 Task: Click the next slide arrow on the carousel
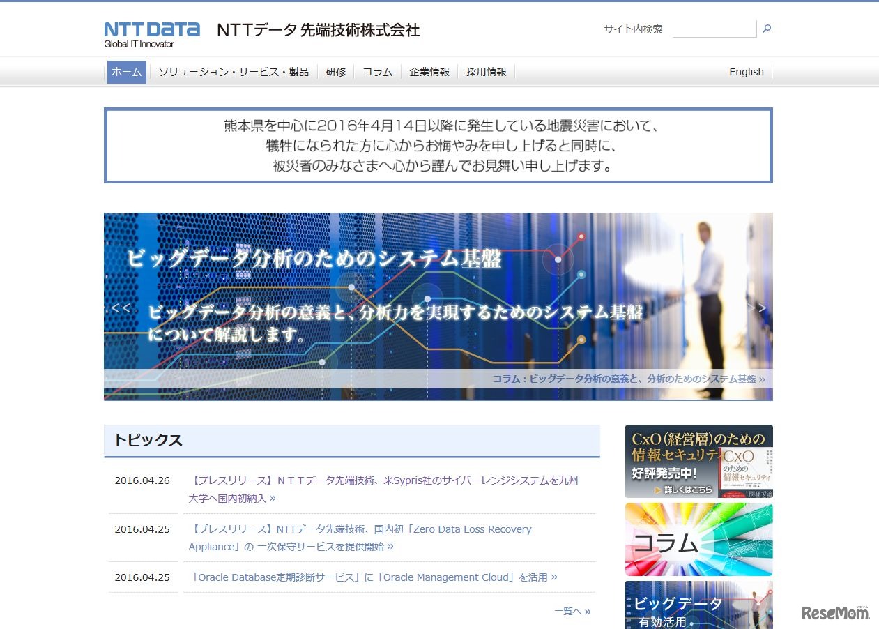coord(758,308)
